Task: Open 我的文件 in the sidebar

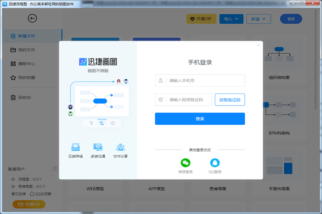Action: click(27, 50)
